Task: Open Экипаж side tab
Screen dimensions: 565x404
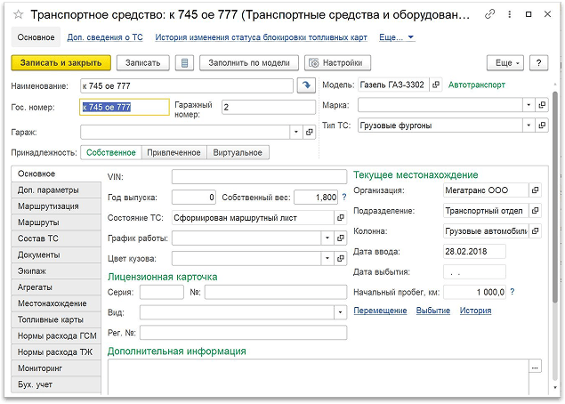Action: (56, 271)
